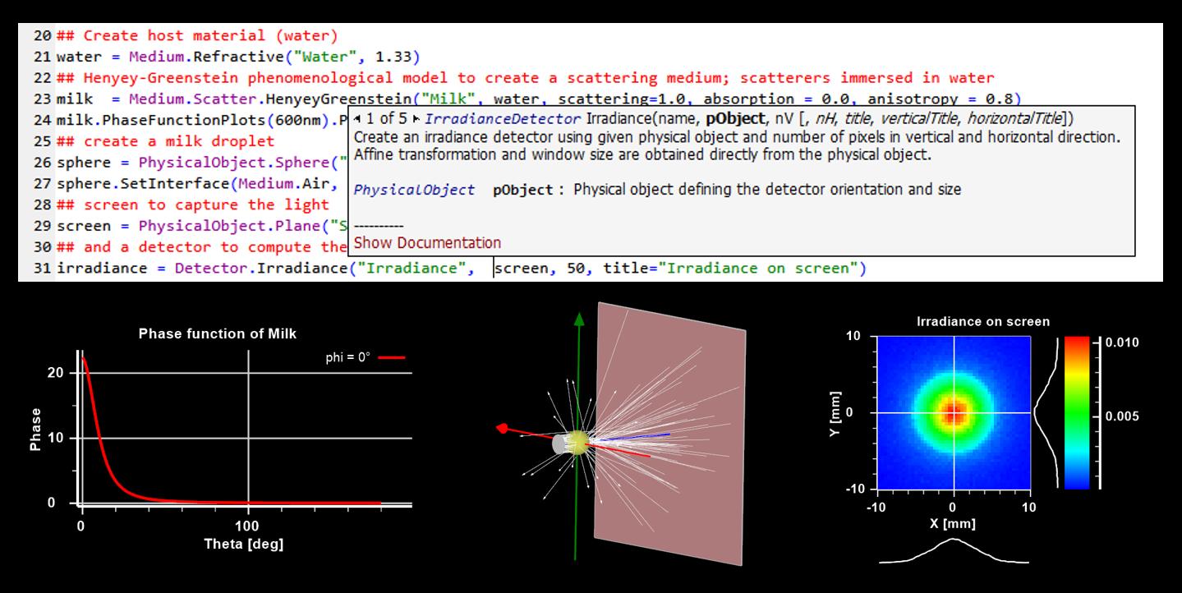Click the center hotspot of irradiance map
This screenshot has height=593, width=1182.
tap(953, 412)
